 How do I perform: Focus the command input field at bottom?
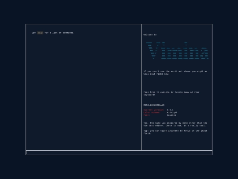coord(119,152)
